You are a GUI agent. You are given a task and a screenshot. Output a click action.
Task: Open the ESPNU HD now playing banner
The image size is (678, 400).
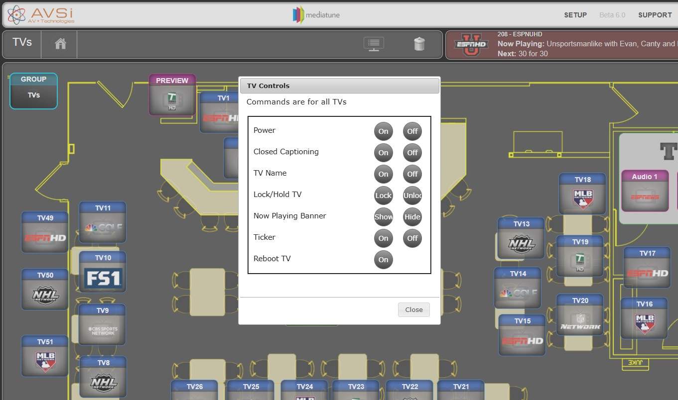pos(561,45)
